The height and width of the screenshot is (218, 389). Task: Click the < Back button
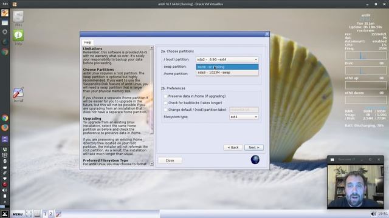click(233, 148)
